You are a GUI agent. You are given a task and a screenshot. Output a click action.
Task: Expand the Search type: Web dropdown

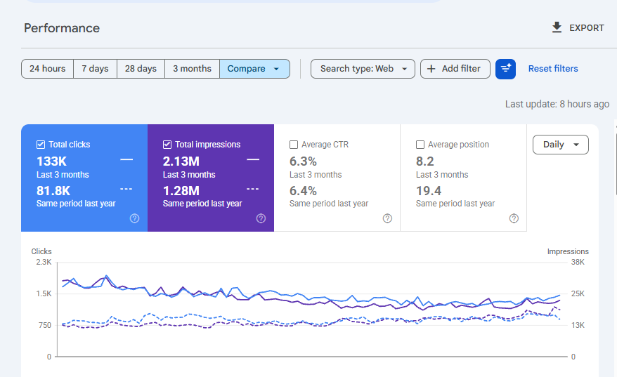click(363, 69)
